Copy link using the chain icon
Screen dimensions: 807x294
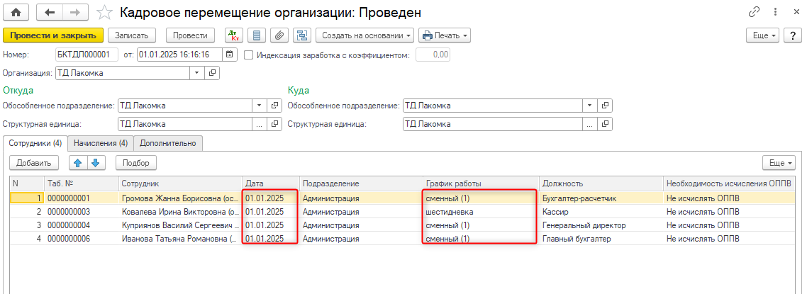pos(754,13)
